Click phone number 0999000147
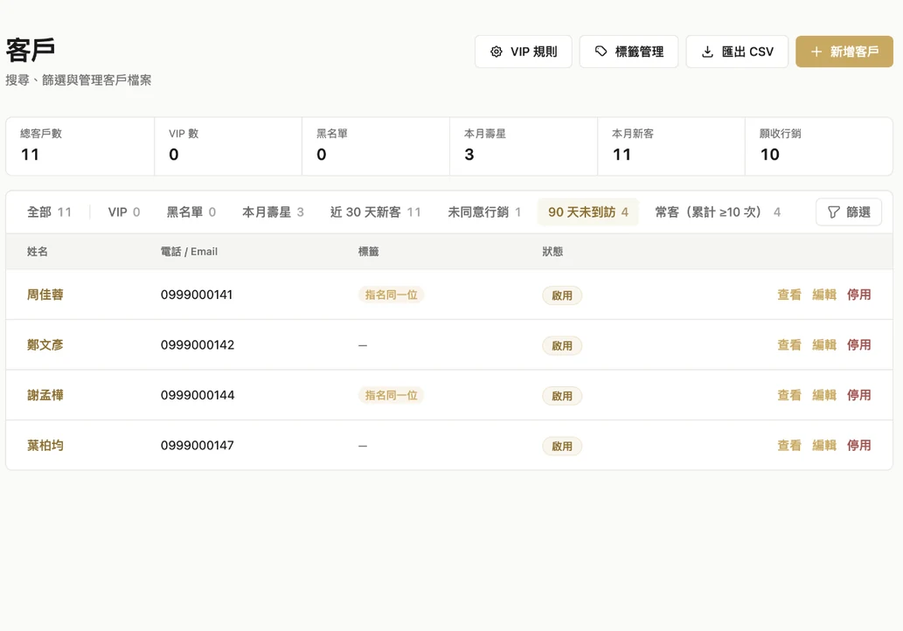 (197, 445)
